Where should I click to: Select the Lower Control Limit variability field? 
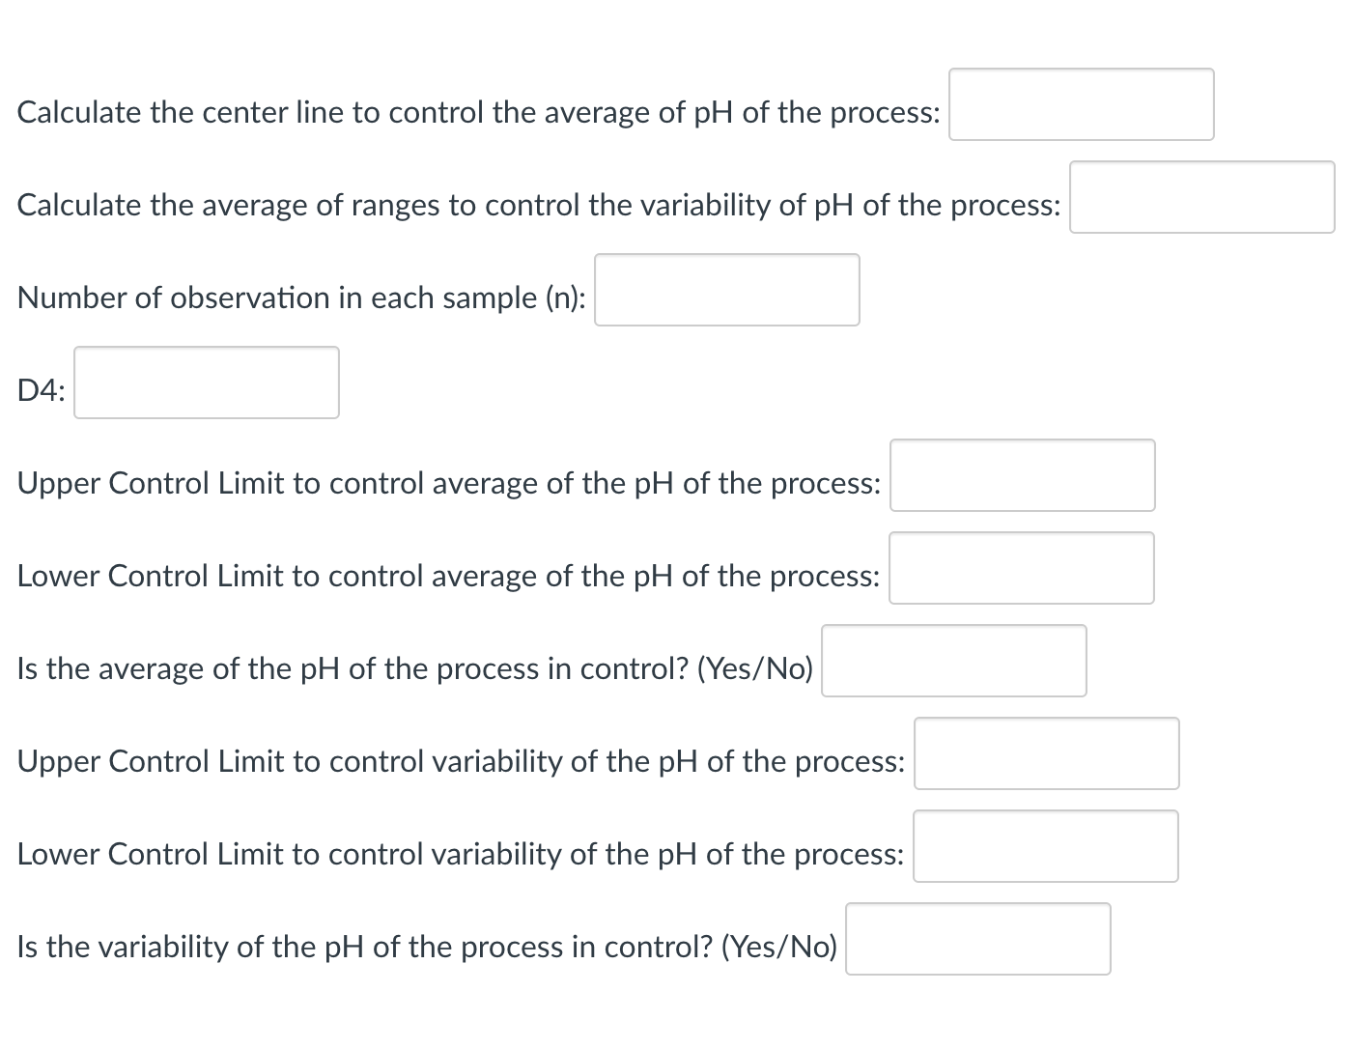pos(1045,846)
